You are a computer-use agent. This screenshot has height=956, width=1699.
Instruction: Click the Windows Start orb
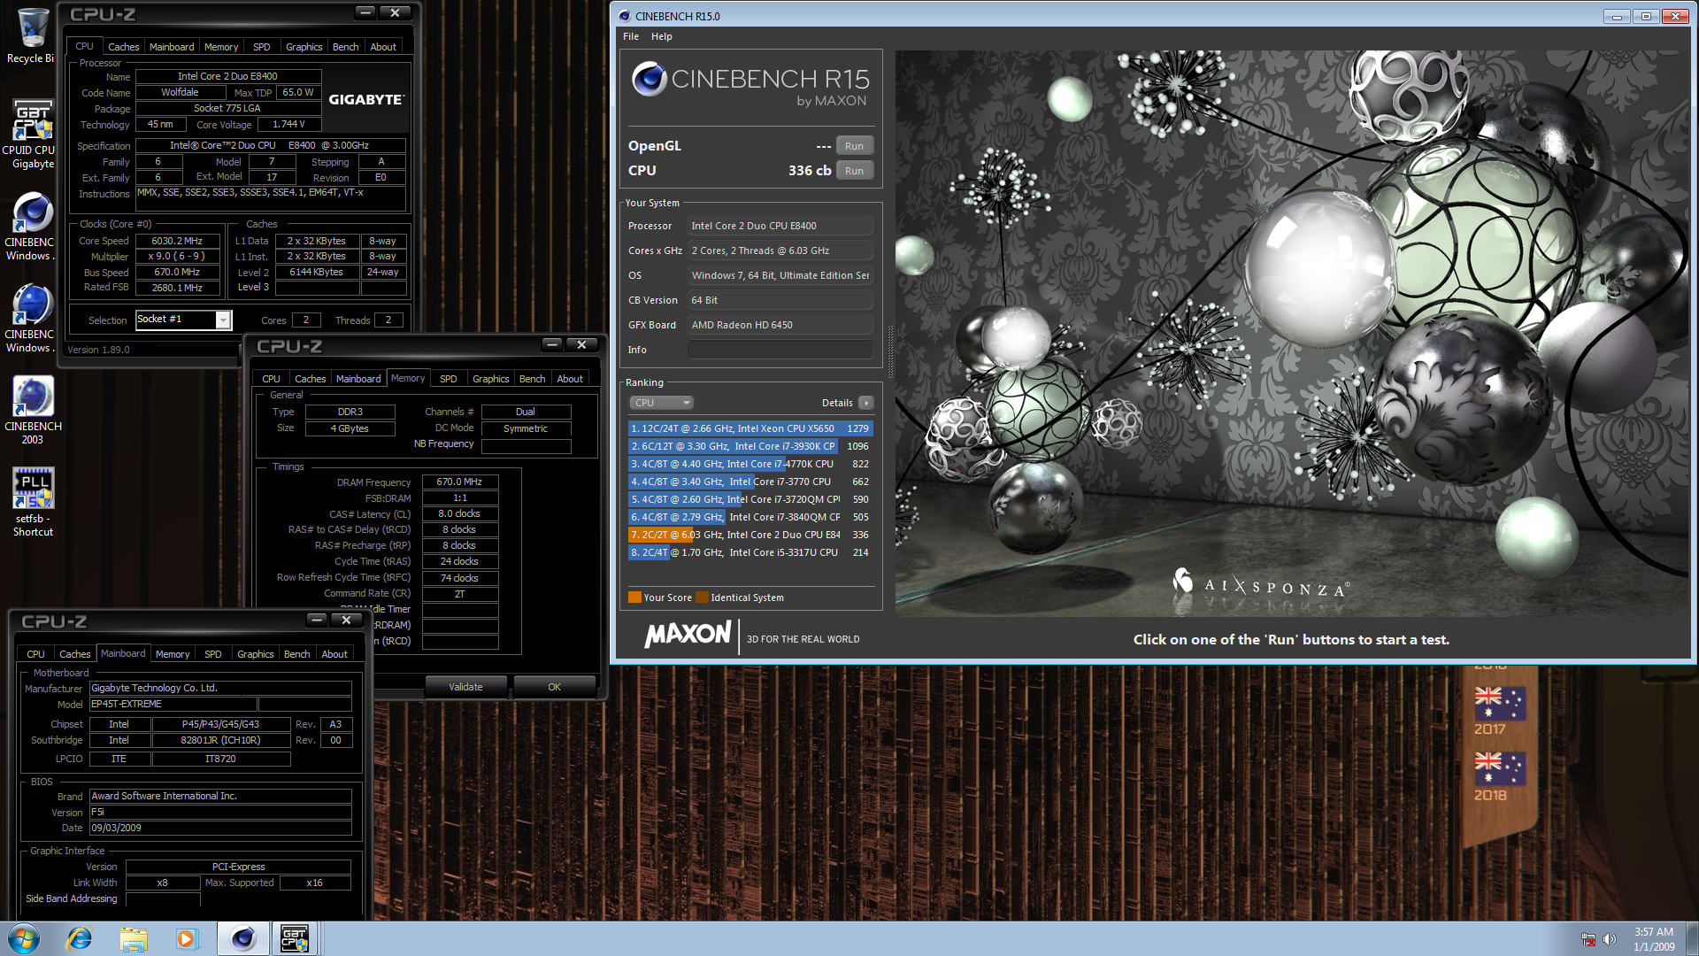coord(24,938)
